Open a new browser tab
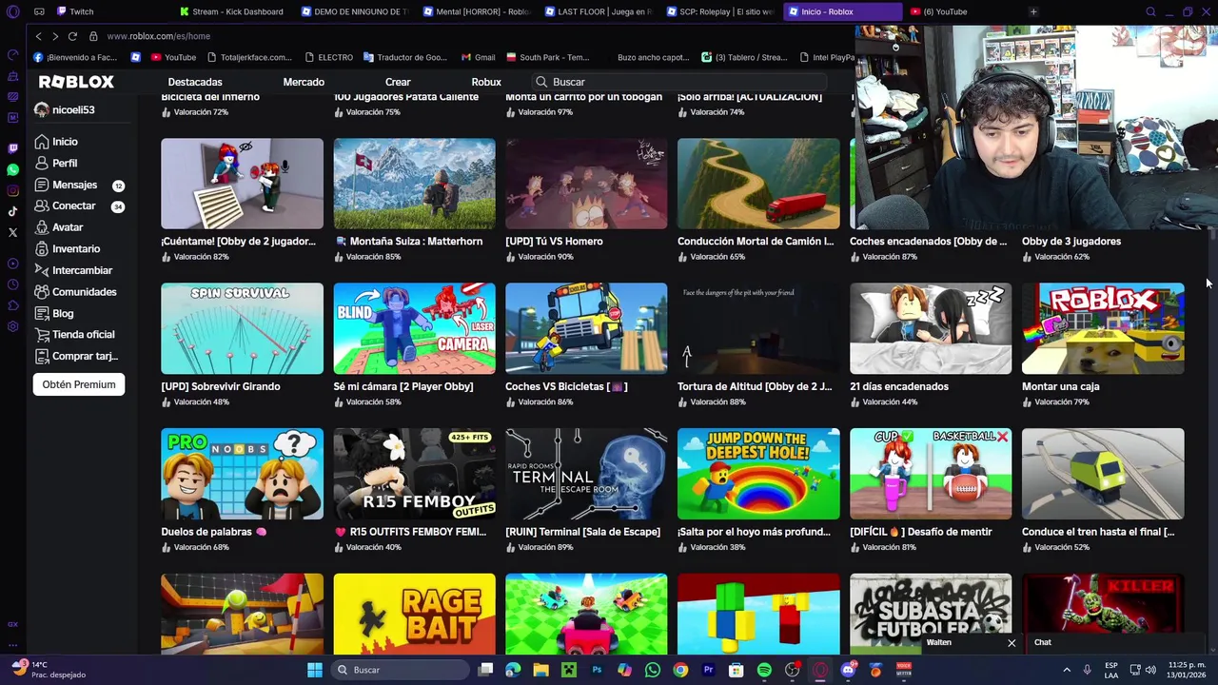Viewport: 1218px width, 685px height. (1033, 11)
